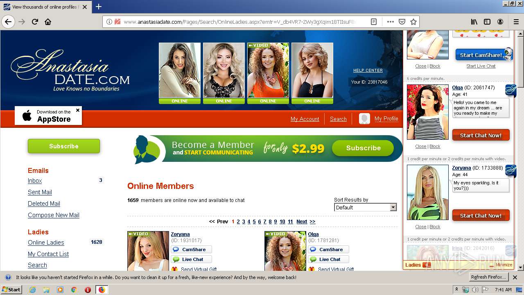This screenshot has width=524, height=295.
Task: Click the AnastasiaDate.com logo
Action: [x=70, y=70]
